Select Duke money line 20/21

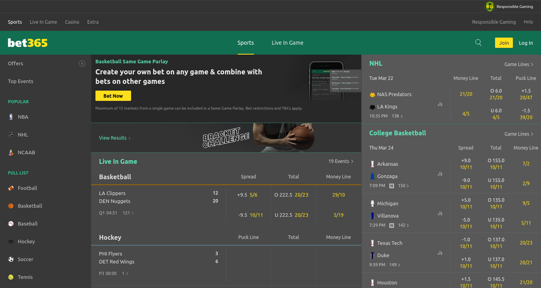click(526, 263)
